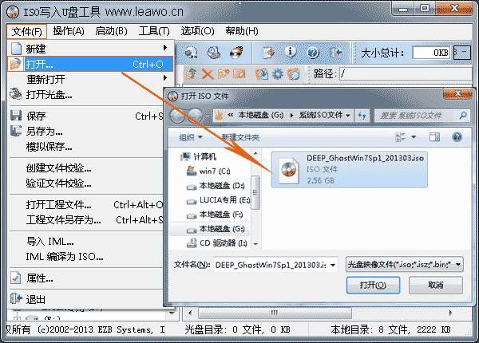Click the exit door icon in the main toolbar
The width and height of the screenshot is (479, 343).
tap(335, 53)
